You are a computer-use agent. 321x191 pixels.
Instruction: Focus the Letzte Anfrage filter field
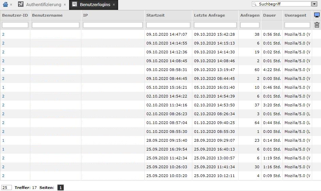[x=215, y=25]
